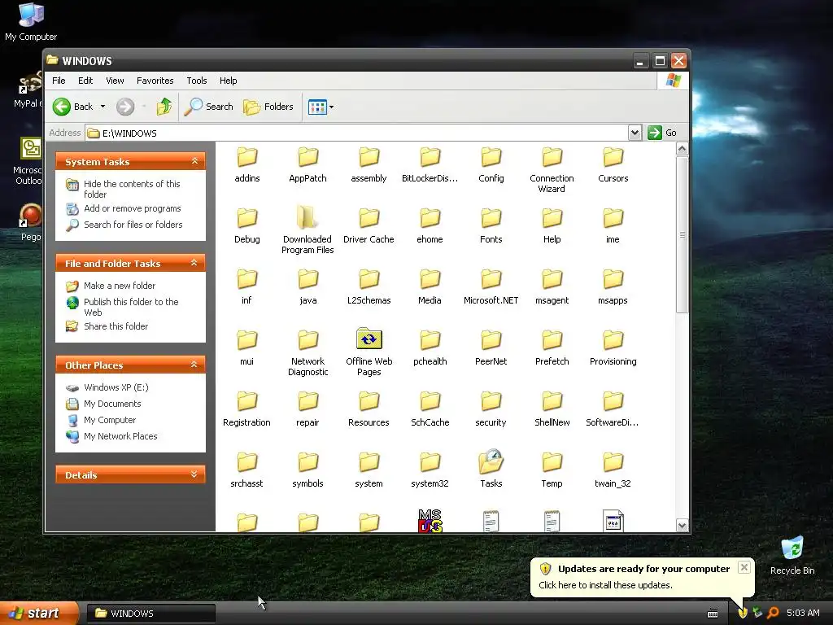Image resolution: width=833 pixels, height=625 pixels.
Task: Collapse the System Tasks panel
Action: (x=194, y=161)
